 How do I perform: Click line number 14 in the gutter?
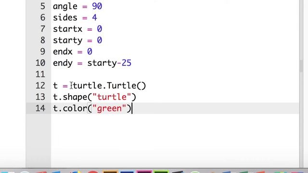click(40, 109)
